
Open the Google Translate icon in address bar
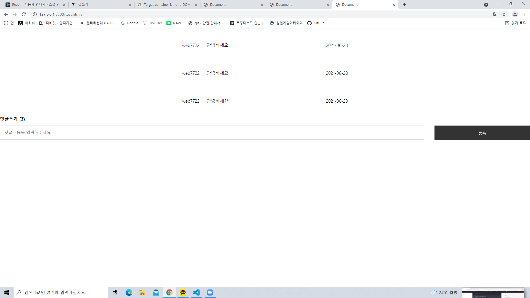click(495, 14)
